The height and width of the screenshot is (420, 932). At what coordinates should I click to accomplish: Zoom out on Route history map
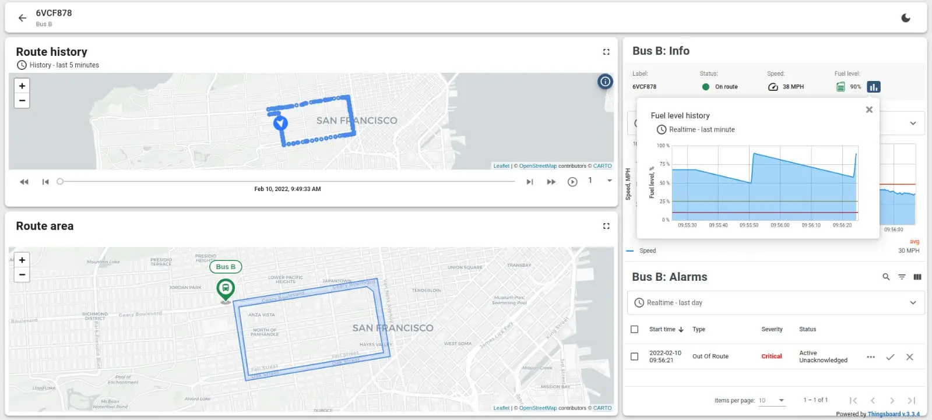tap(22, 100)
